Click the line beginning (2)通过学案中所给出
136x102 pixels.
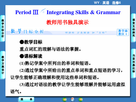[x=71, y=70]
